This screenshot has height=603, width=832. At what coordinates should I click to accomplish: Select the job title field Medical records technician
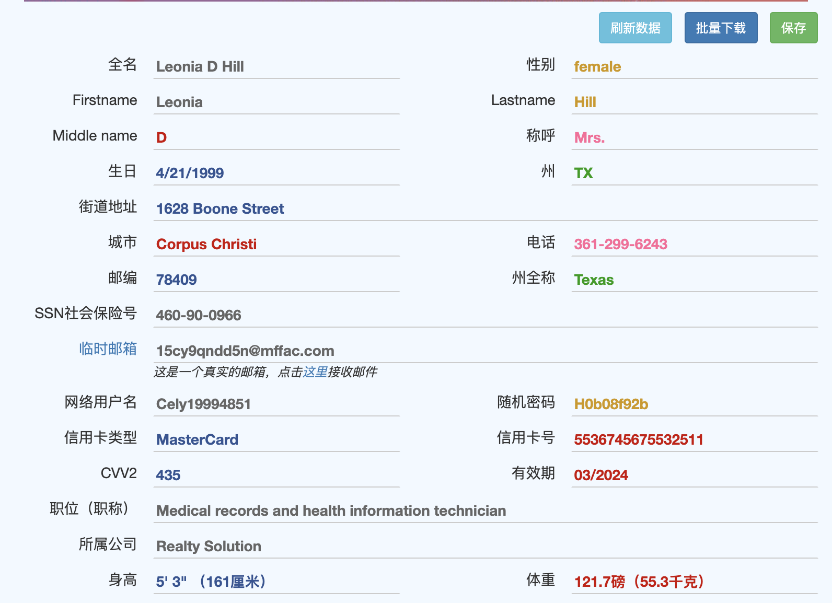click(x=486, y=511)
